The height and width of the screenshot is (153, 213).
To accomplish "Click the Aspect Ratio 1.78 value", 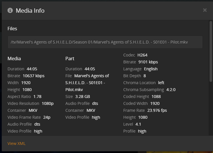I will click(x=37, y=97).
